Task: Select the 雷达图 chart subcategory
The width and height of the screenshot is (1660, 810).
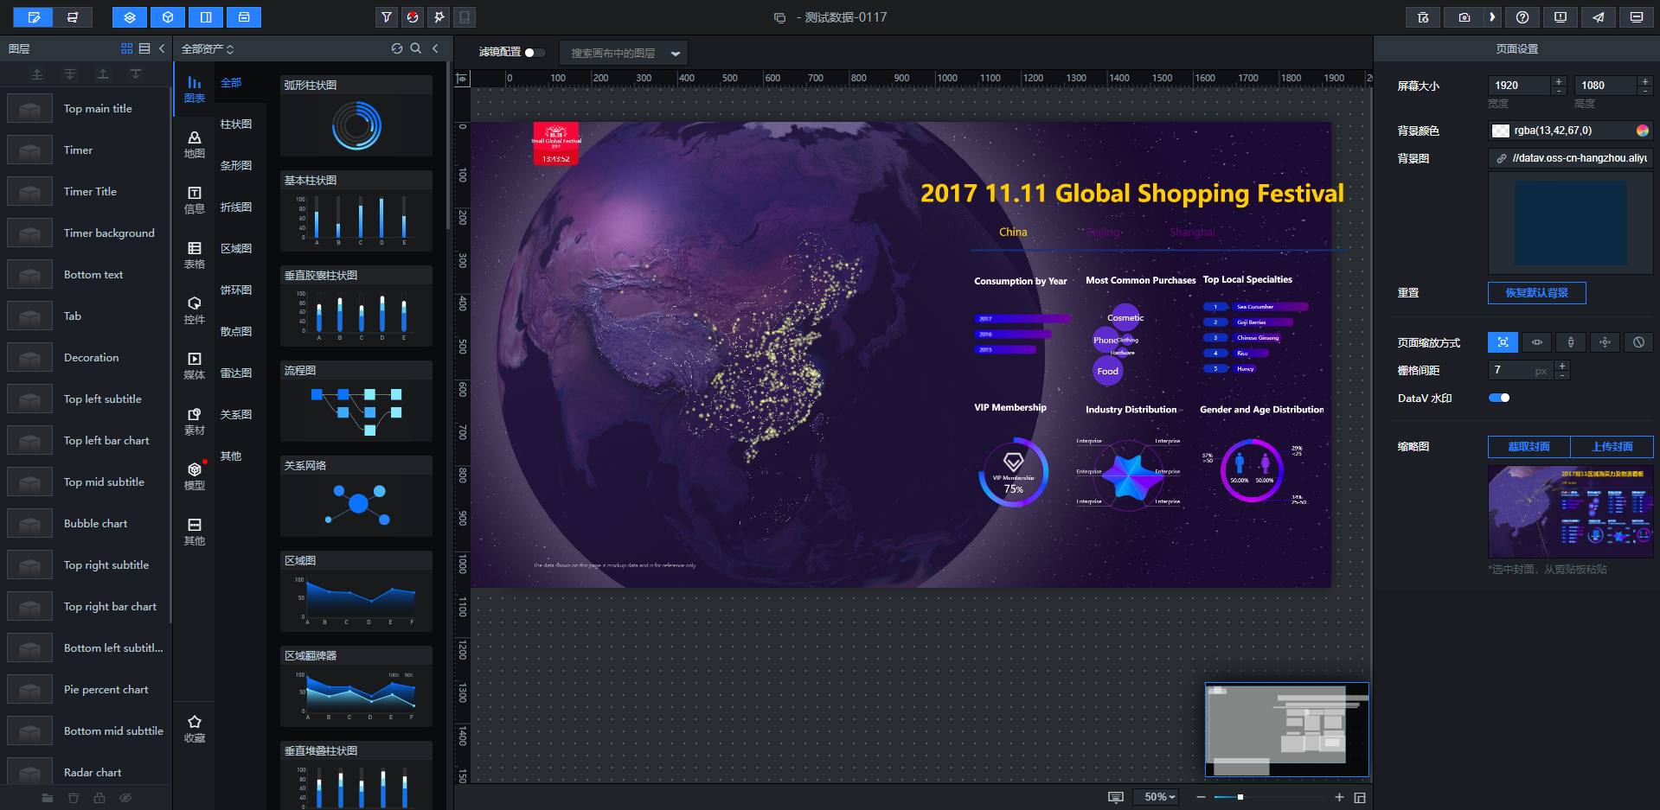Action: 236,373
